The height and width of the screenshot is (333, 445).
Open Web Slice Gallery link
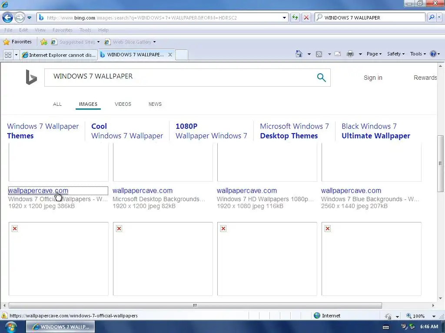[x=130, y=42]
